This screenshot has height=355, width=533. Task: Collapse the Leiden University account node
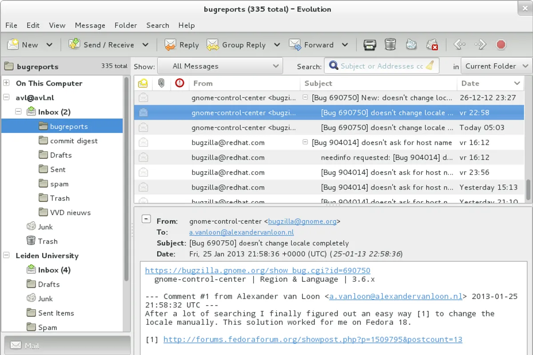pyautogui.click(x=7, y=255)
